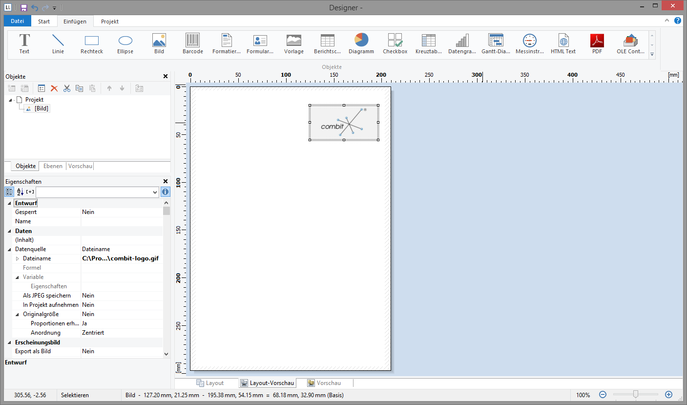Add a PDF object from the ribbon
The height and width of the screenshot is (405, 687).
(597, 43)
